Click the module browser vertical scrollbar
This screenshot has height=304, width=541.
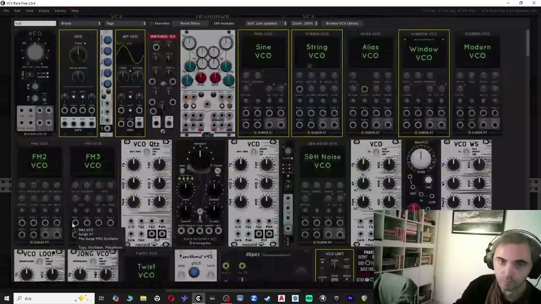click(527, 42)
